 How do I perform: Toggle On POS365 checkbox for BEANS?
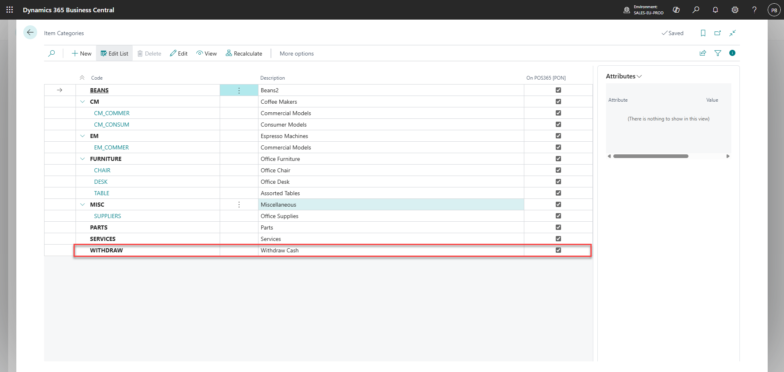[558, 90]
